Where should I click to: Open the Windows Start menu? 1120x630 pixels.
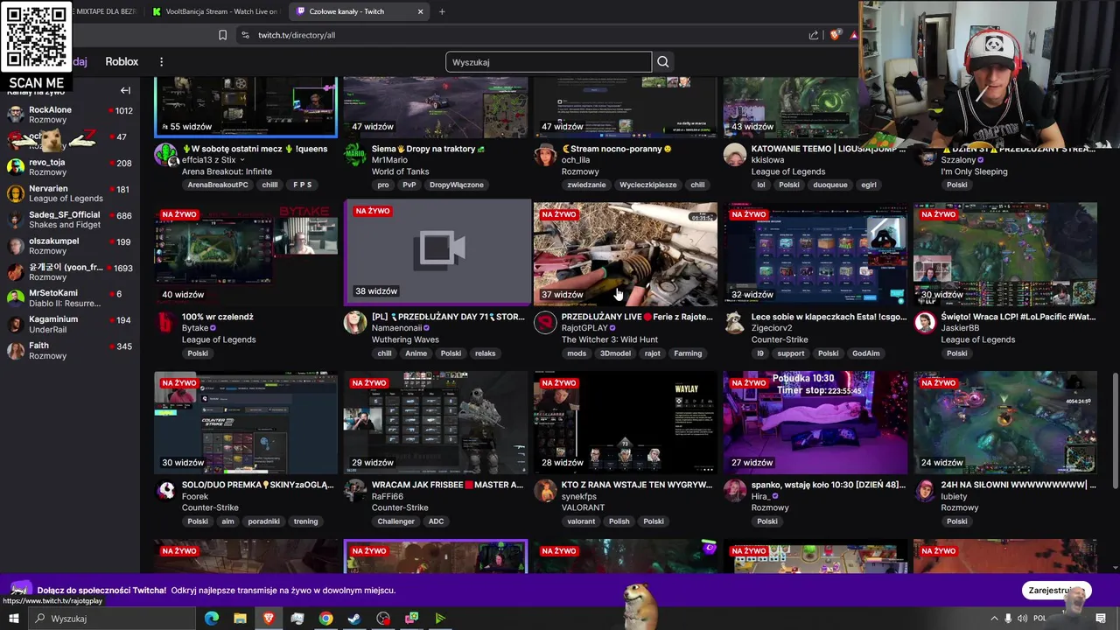(14, 619)
